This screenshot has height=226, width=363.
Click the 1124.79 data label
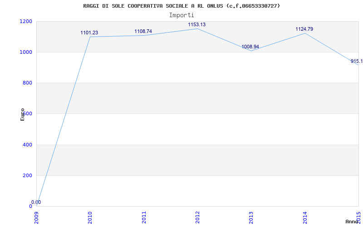[304, 29]
